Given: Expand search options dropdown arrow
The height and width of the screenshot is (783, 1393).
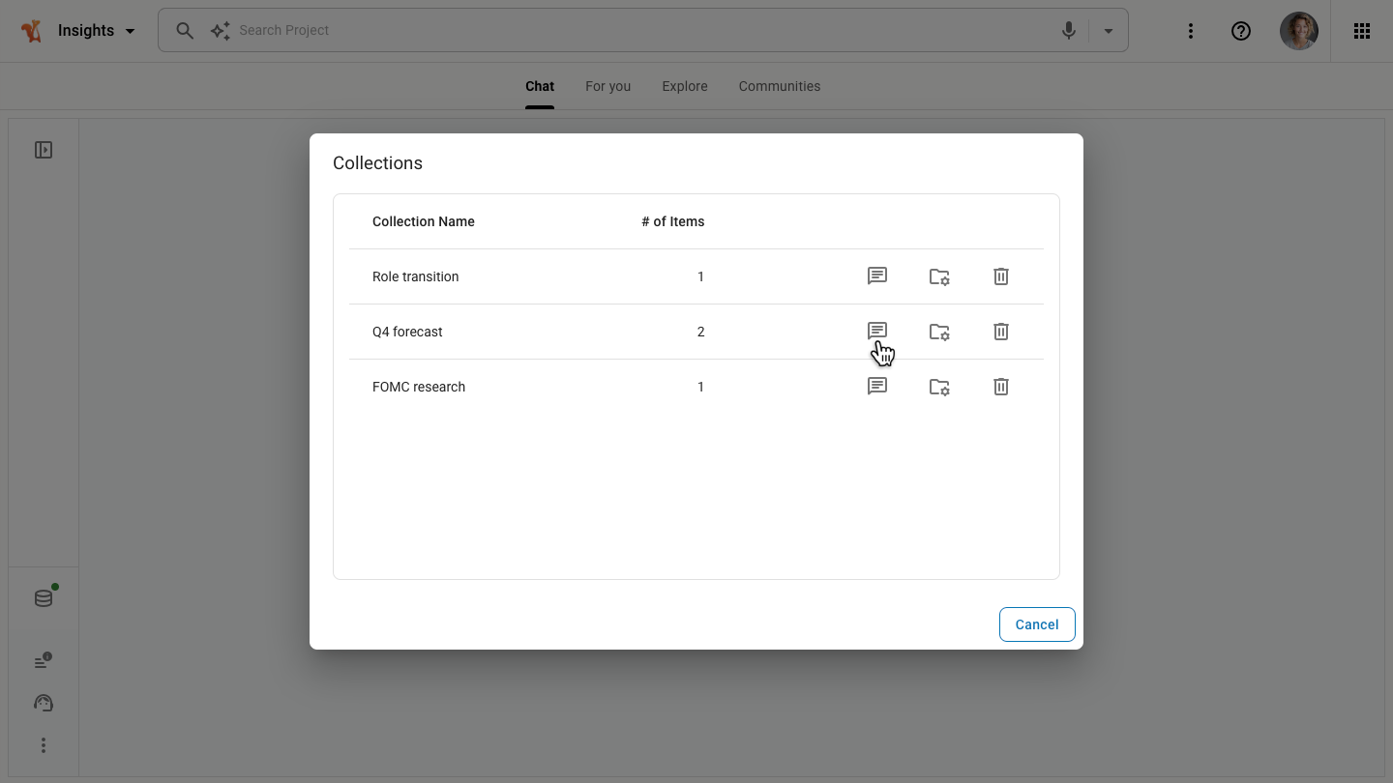Looking at the screenshot, I should coord(1109,31).
